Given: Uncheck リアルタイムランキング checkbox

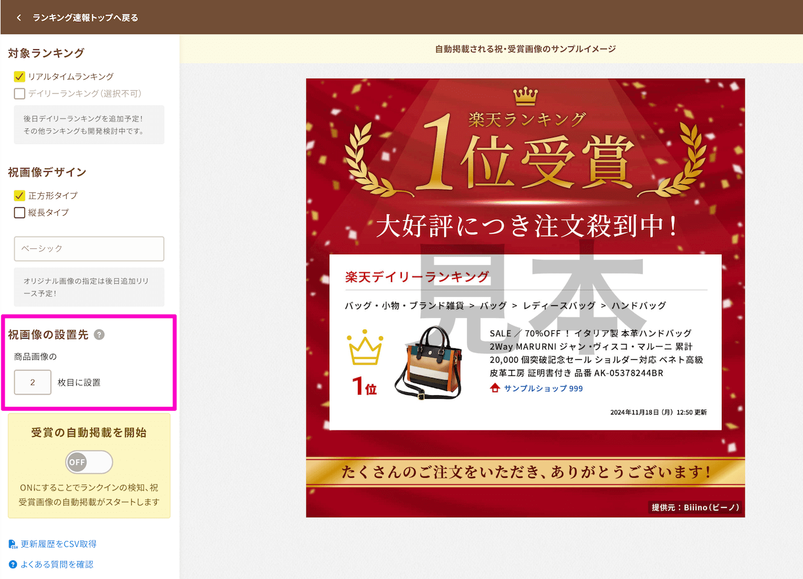Looking at the screenshot, I should point(19,77).
